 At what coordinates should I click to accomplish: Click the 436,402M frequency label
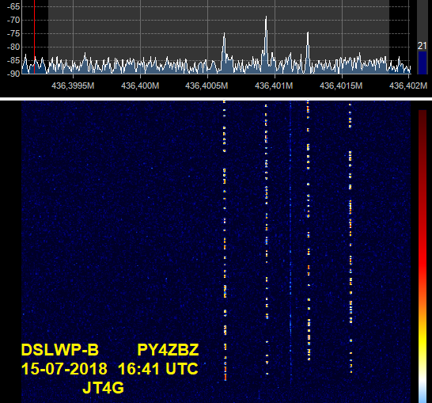(408, 86)
